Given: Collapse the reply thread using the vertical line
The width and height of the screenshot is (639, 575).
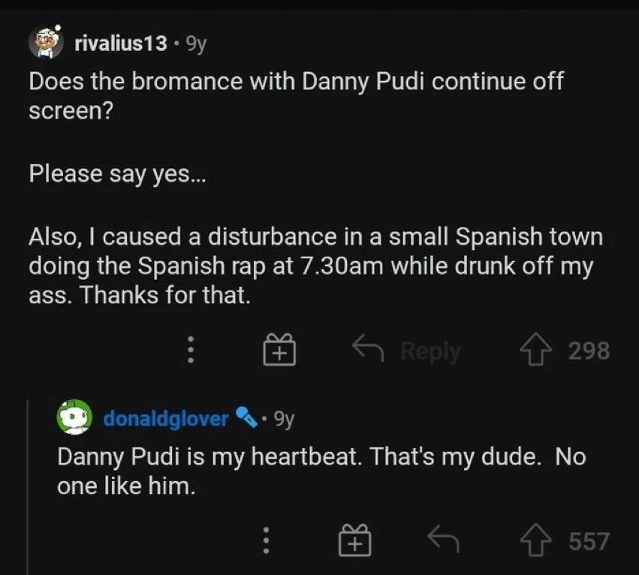Looking at the screenshot, I should click(x=29, y=488).
